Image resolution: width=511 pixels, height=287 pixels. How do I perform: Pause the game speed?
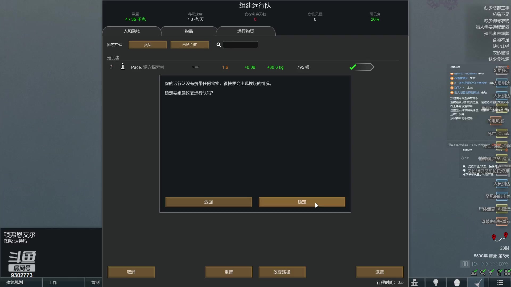tap(465, 264)
